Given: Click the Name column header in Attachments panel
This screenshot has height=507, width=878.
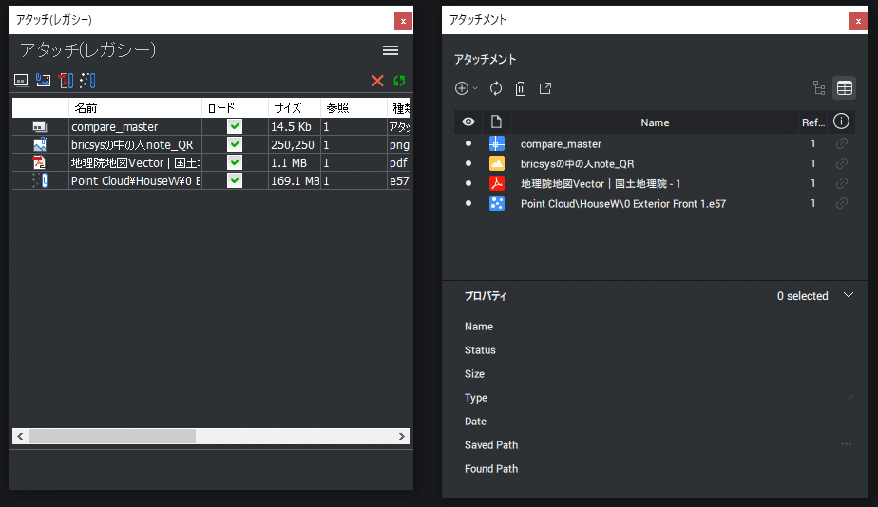Looking at the screenshot, I should [x=655, y=122].
